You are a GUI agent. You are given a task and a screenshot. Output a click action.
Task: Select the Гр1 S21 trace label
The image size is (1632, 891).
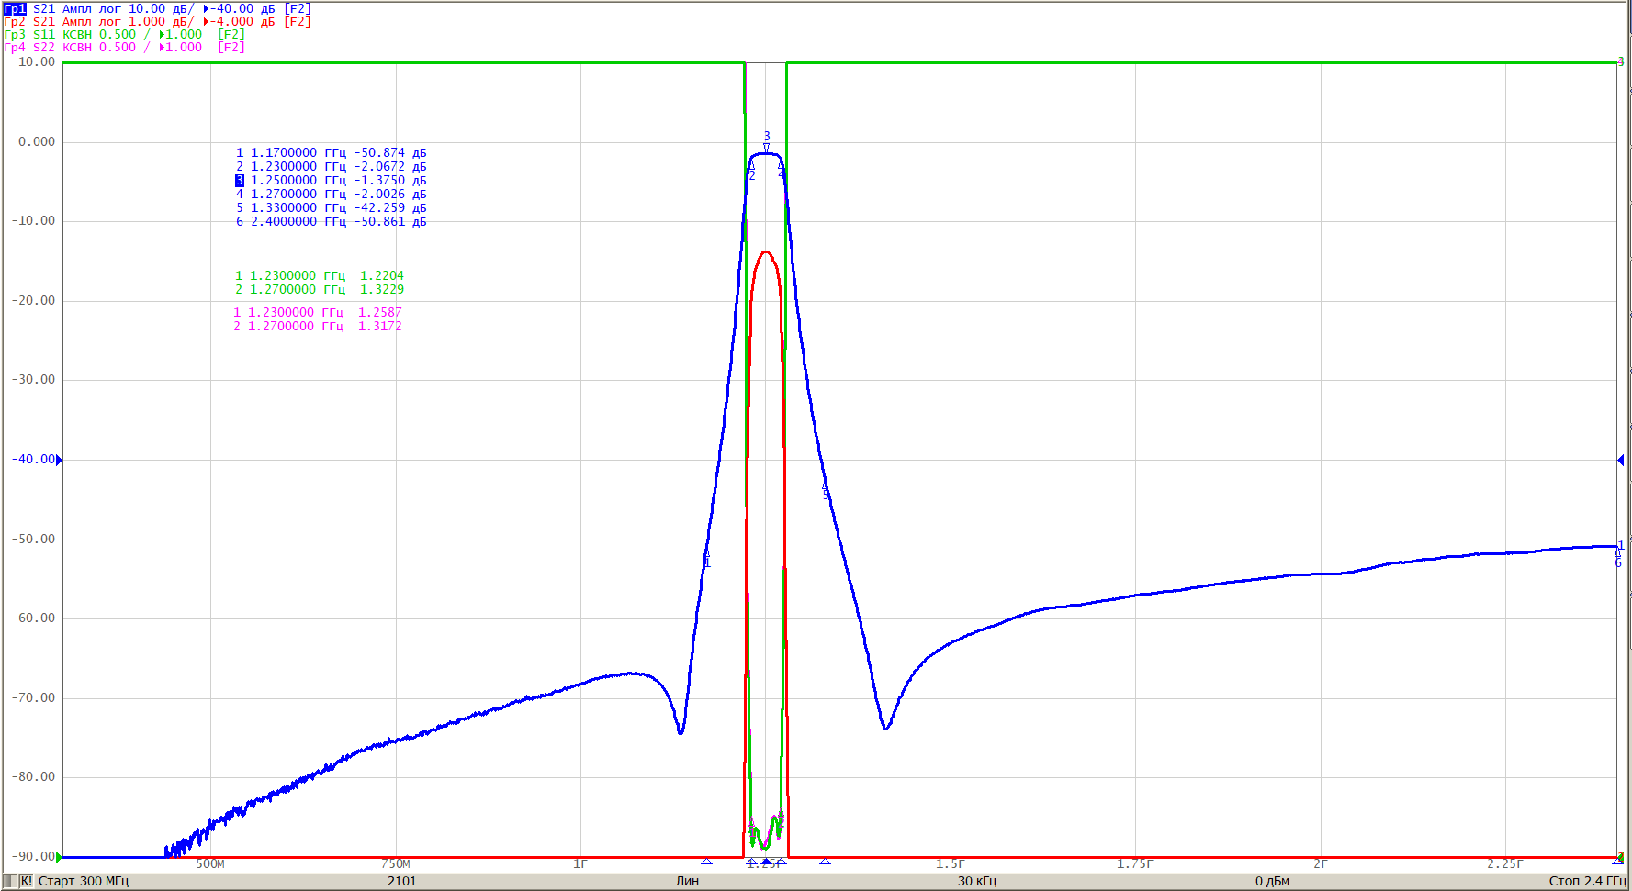click(x=157, y=8)
